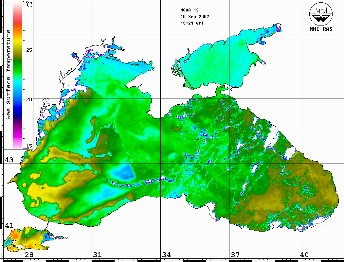Screen dimensions: 344x262
Task: Click the '15' value on temperature scale
Action: [29, 146]
